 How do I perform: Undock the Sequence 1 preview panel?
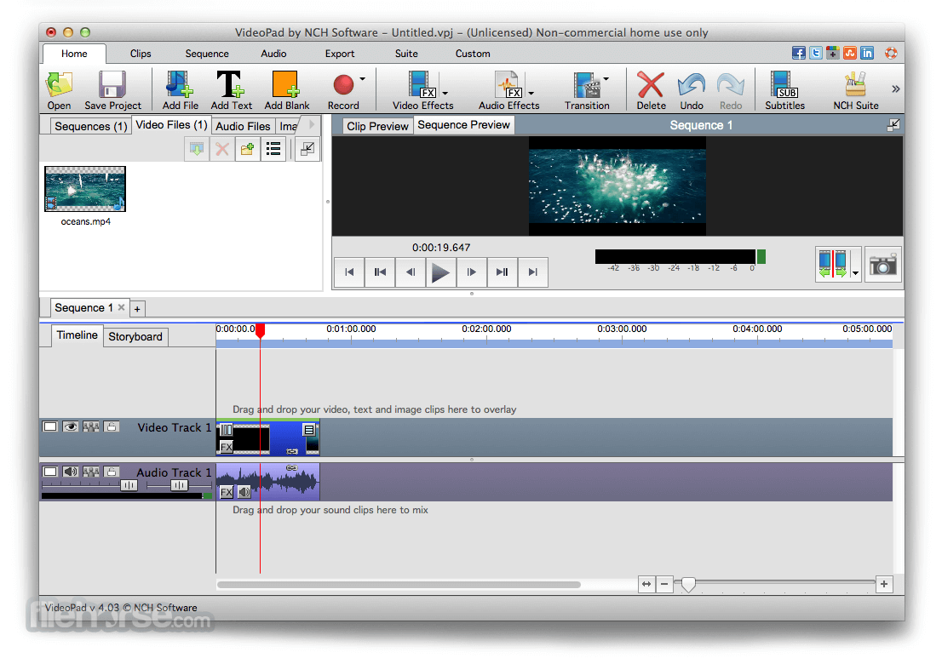(x=893, y=125)
